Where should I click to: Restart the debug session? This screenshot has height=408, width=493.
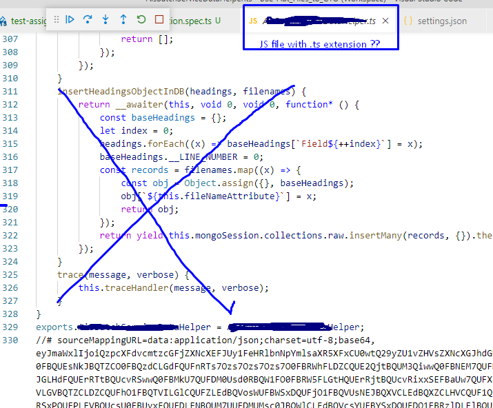(141, 20)
